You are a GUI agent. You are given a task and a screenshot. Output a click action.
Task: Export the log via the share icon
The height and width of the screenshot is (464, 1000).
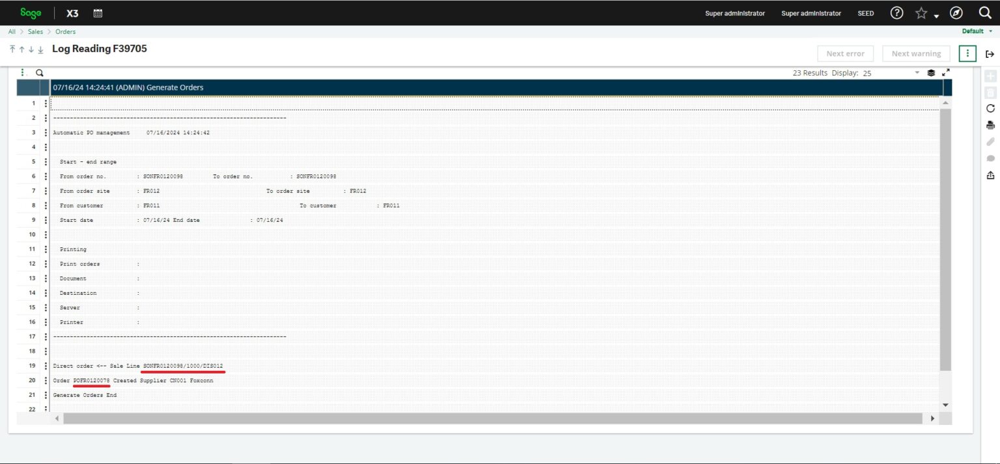point(990,175)
